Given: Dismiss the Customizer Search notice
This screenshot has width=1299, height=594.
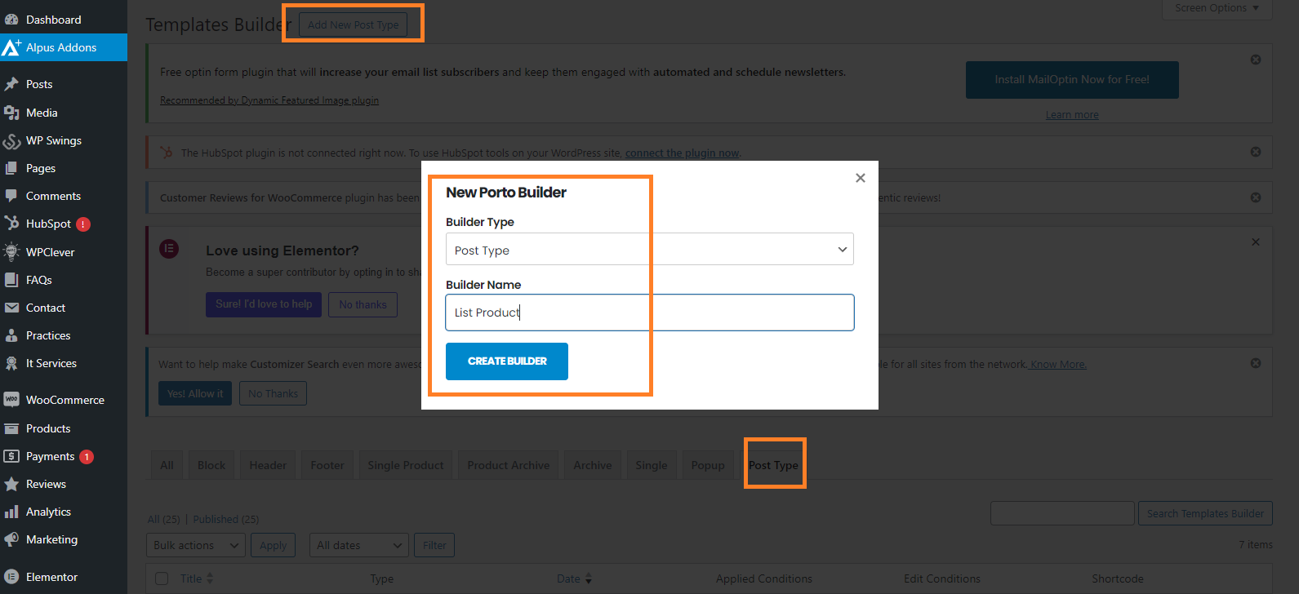Looking at the screenshot, I should pyautogui.click(x=1256, y=363).
